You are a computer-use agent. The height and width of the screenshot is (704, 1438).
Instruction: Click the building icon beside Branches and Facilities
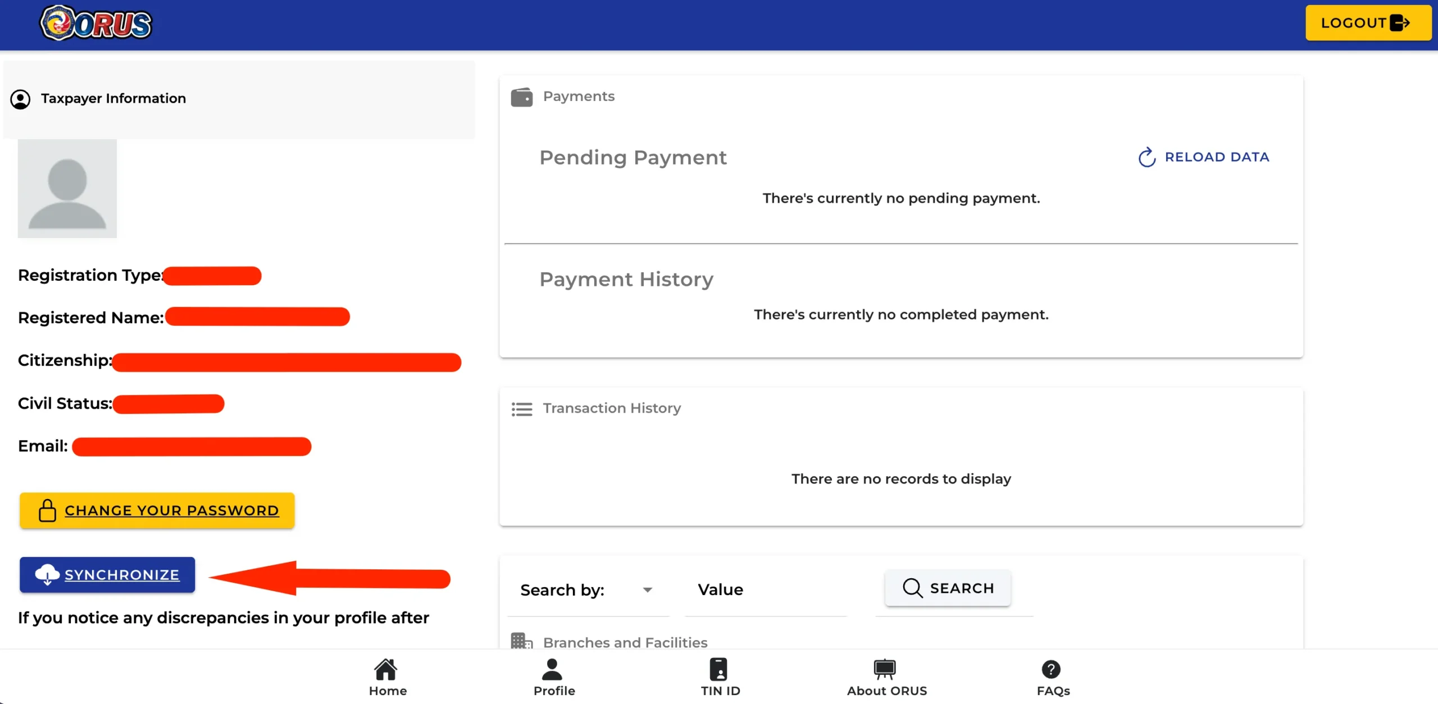click(522, 641)
